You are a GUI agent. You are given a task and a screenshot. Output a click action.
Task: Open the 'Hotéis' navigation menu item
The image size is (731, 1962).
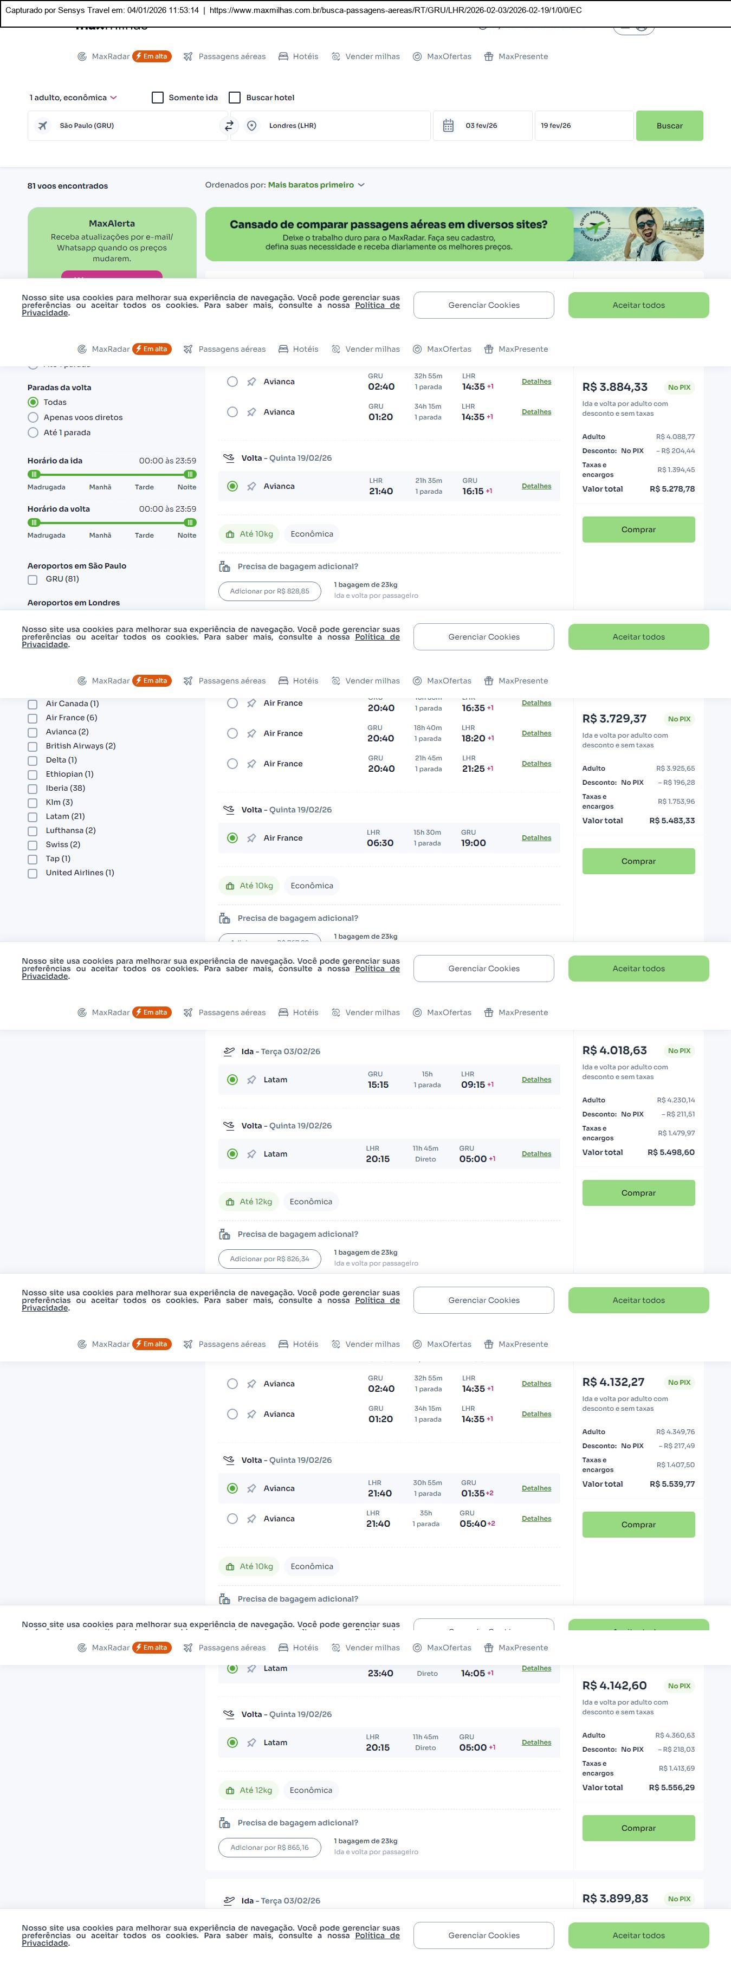(299, 56)
